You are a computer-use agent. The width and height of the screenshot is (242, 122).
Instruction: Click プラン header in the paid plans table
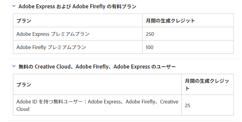click(x=24, y=21)
